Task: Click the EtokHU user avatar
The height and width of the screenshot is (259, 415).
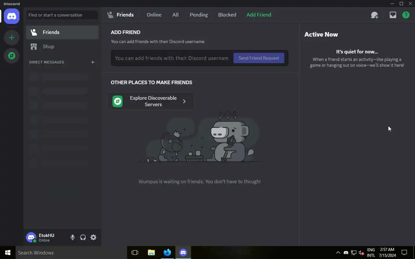Action: click(x=31, y=237)
